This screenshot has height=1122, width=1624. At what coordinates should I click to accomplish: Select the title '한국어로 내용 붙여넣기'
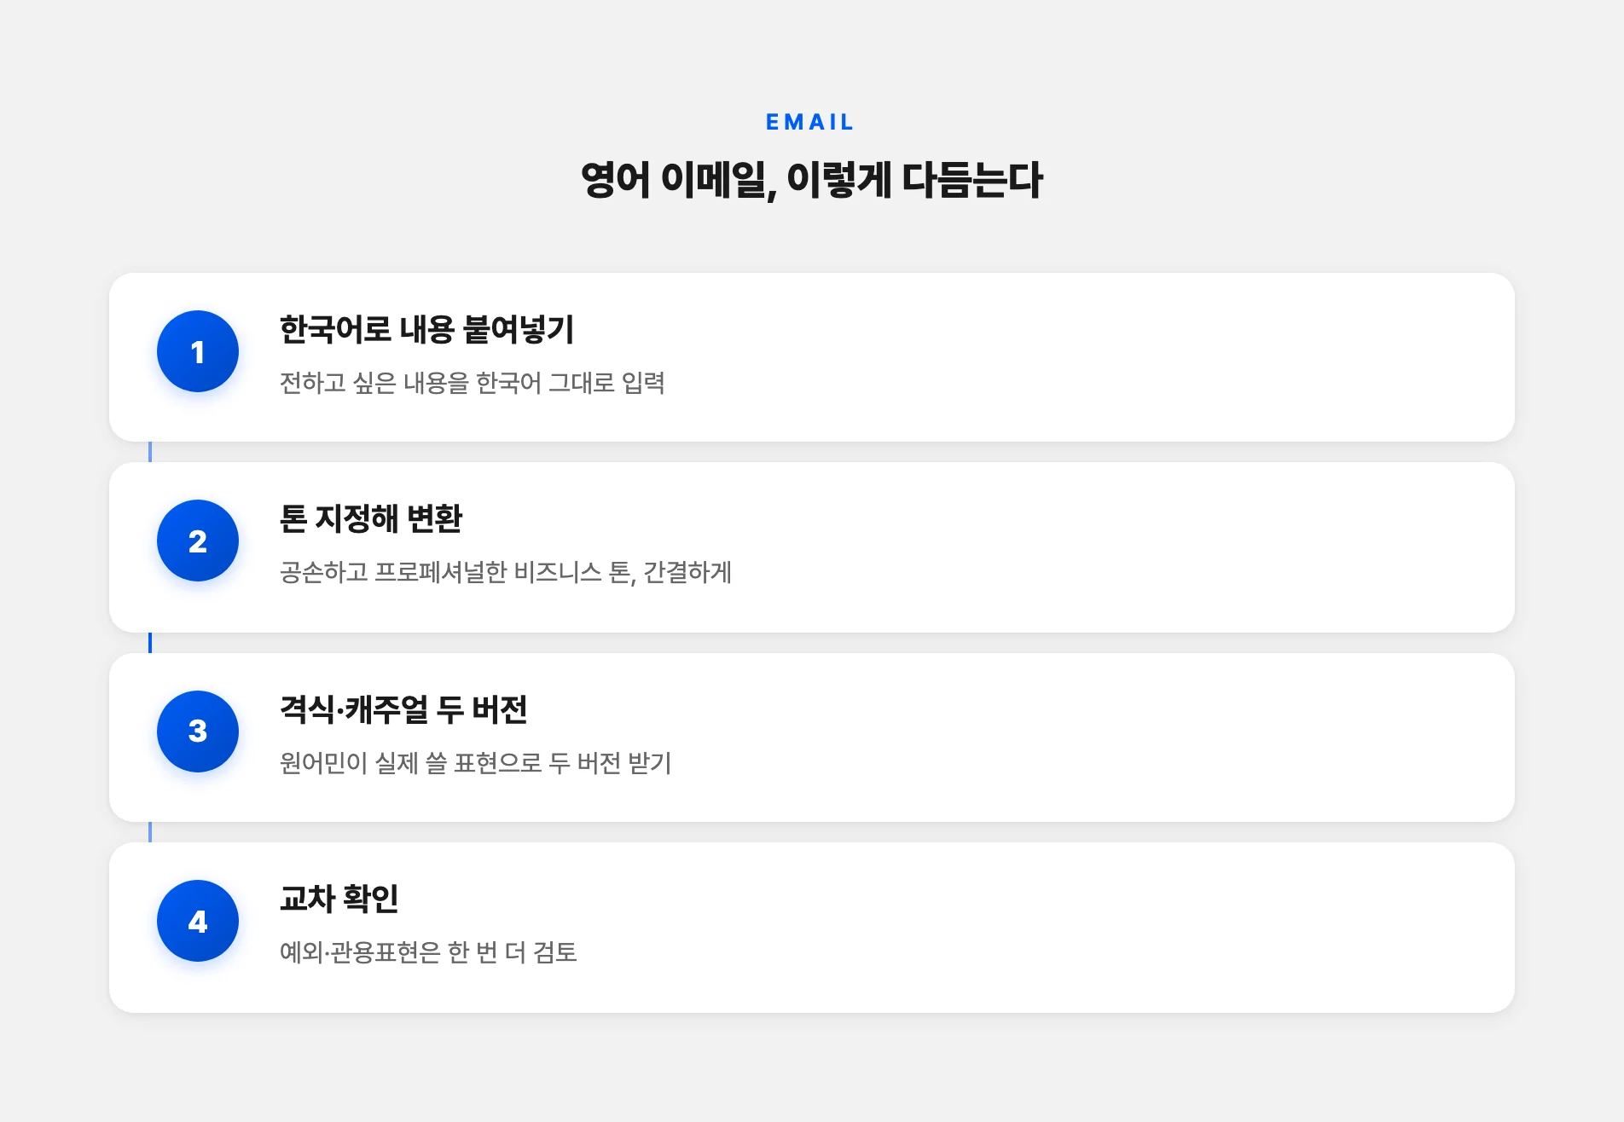427,330
